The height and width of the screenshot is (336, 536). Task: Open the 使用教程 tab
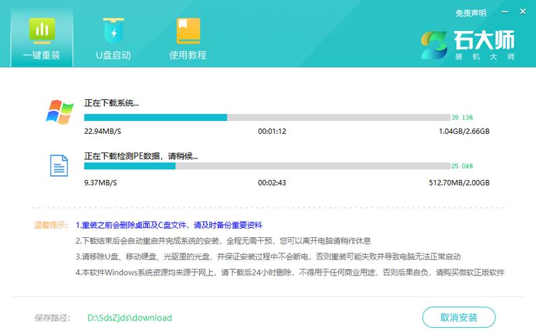coord(188,38)
